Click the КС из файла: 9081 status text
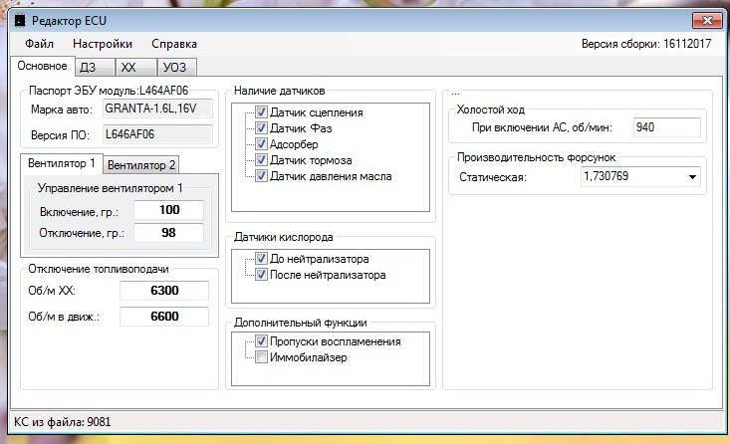The height and width of the screenshot is (444, 730). [x=63, y=422]
